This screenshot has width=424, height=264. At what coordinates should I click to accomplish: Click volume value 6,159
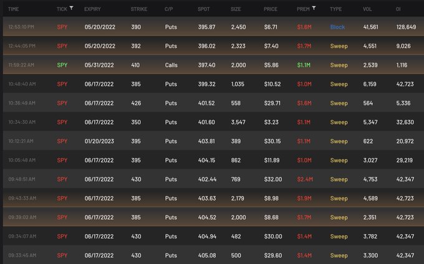pos(370,84)
